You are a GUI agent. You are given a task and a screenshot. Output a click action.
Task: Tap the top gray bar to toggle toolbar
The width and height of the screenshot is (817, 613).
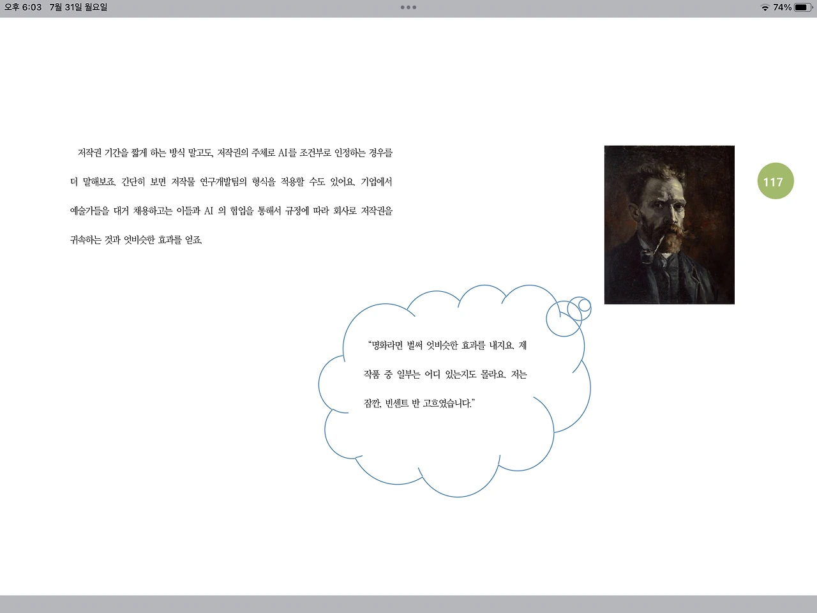pos(255,8)
